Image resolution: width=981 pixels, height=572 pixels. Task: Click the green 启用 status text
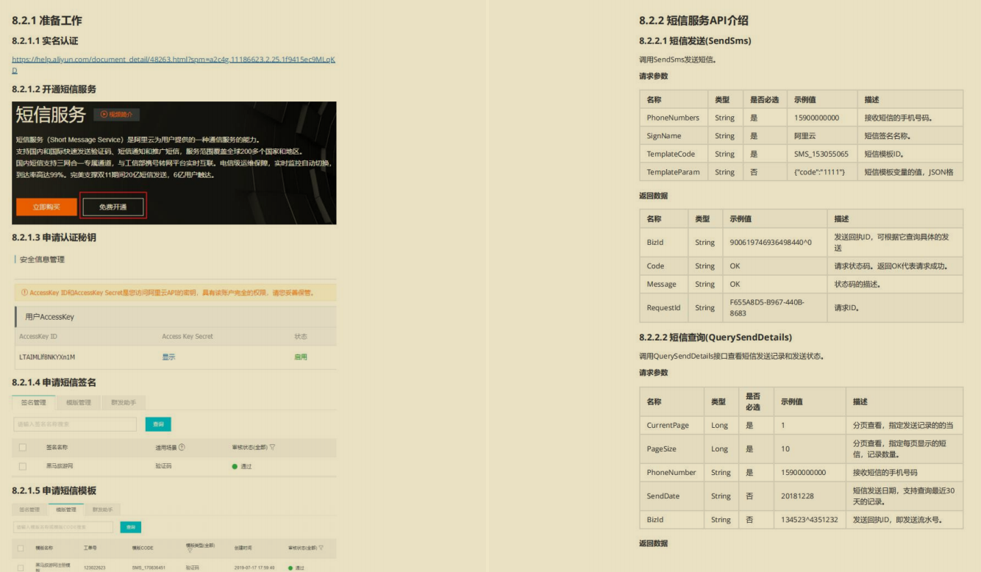[x=301, y=357]
